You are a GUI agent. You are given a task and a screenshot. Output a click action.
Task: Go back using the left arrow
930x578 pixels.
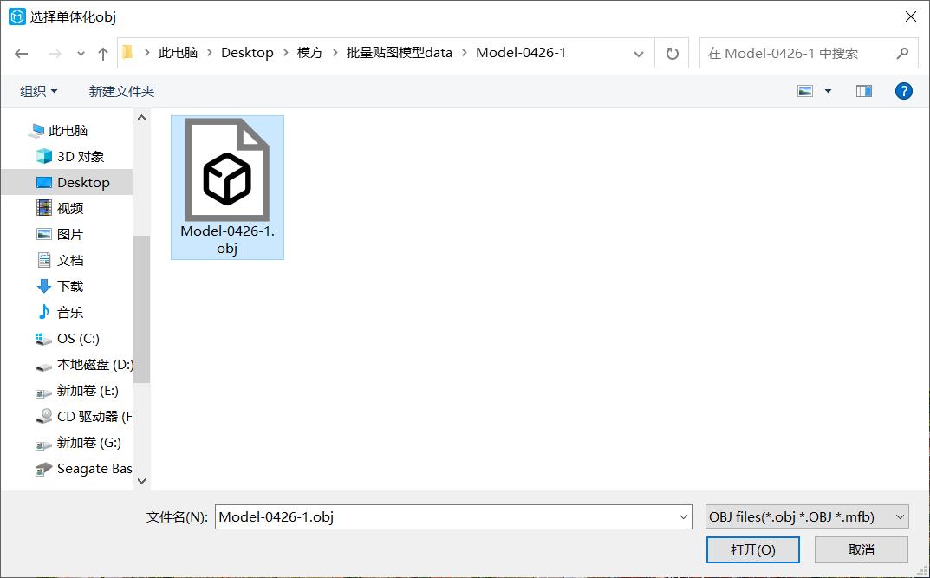22,54
